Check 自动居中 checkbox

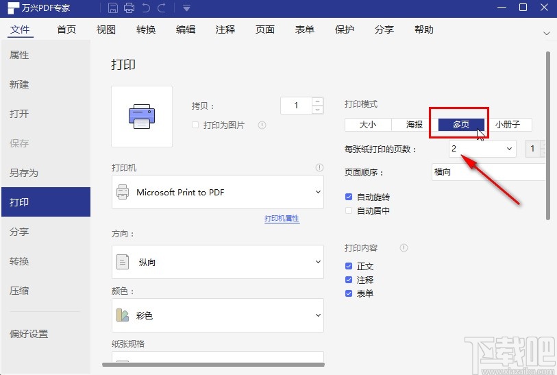tap(349, 210)
